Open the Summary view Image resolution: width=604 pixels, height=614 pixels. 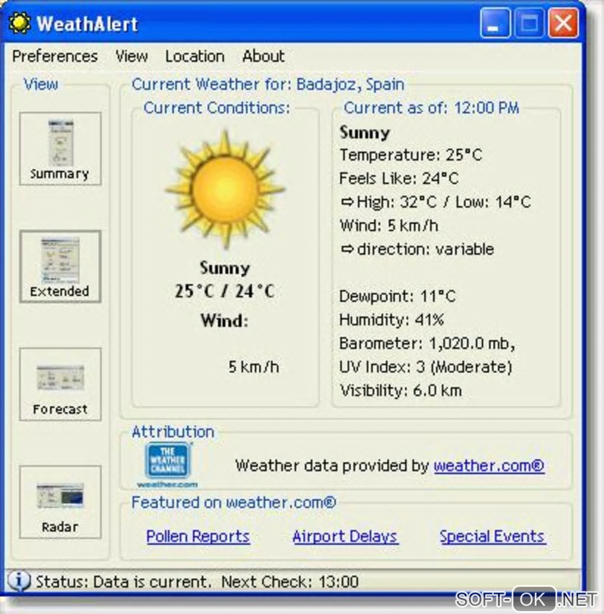(60, 149)
